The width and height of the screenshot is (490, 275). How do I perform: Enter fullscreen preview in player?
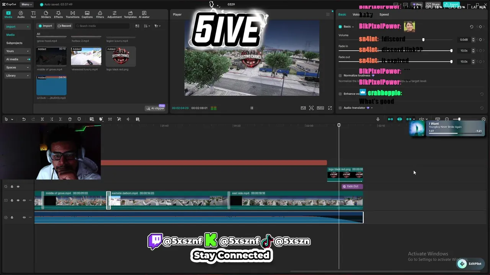coord(330,108)
